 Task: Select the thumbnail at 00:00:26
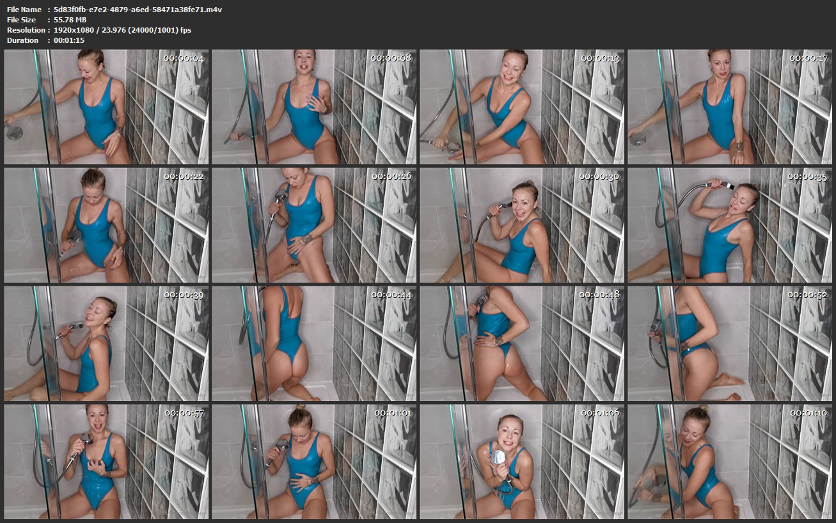(x=314, y=225)
